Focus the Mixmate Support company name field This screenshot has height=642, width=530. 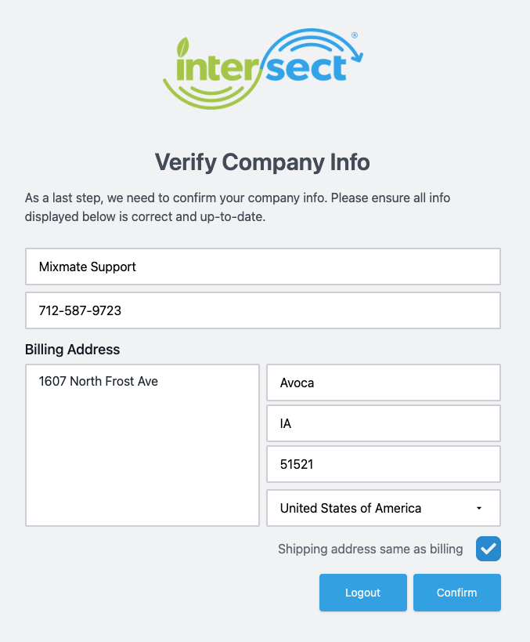(262, 267)
